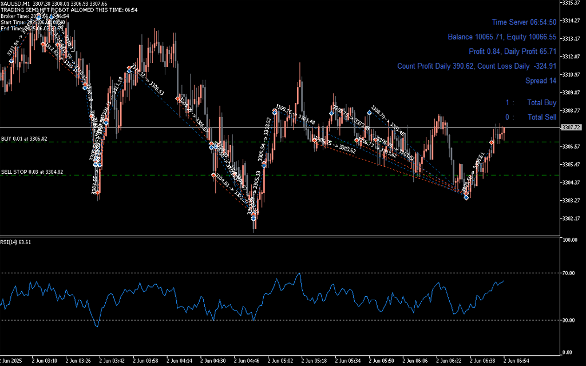
Task: Select the blue marker starting the 3308.76 trade
Action: 275,112
